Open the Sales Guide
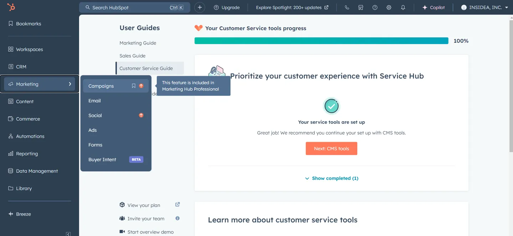This screenshot has height=236, width=513. (x=133, y=56)
